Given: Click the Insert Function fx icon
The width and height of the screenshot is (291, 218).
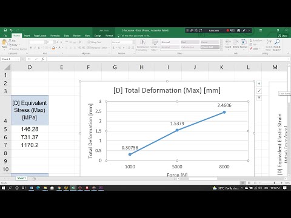Looking at the screenshot, I should click(42, 59).
